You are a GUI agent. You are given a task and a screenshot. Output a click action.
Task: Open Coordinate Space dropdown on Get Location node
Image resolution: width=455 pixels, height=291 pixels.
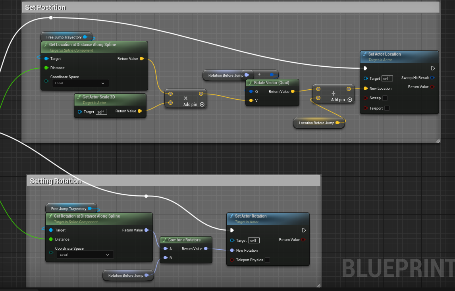[x=81, y=83]
